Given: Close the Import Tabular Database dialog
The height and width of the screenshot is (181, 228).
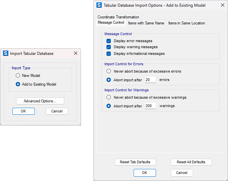Looking at the screenshot, I should (76, 53).
